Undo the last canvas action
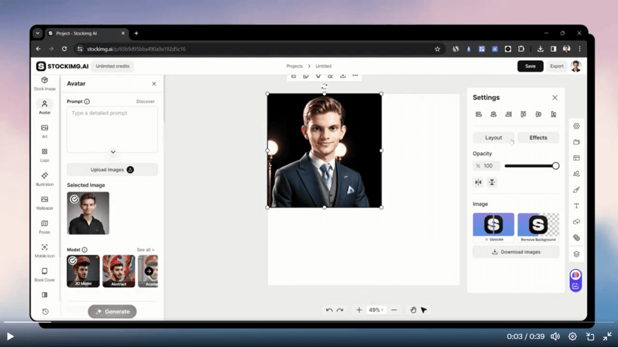 click(x=329, y=310)
